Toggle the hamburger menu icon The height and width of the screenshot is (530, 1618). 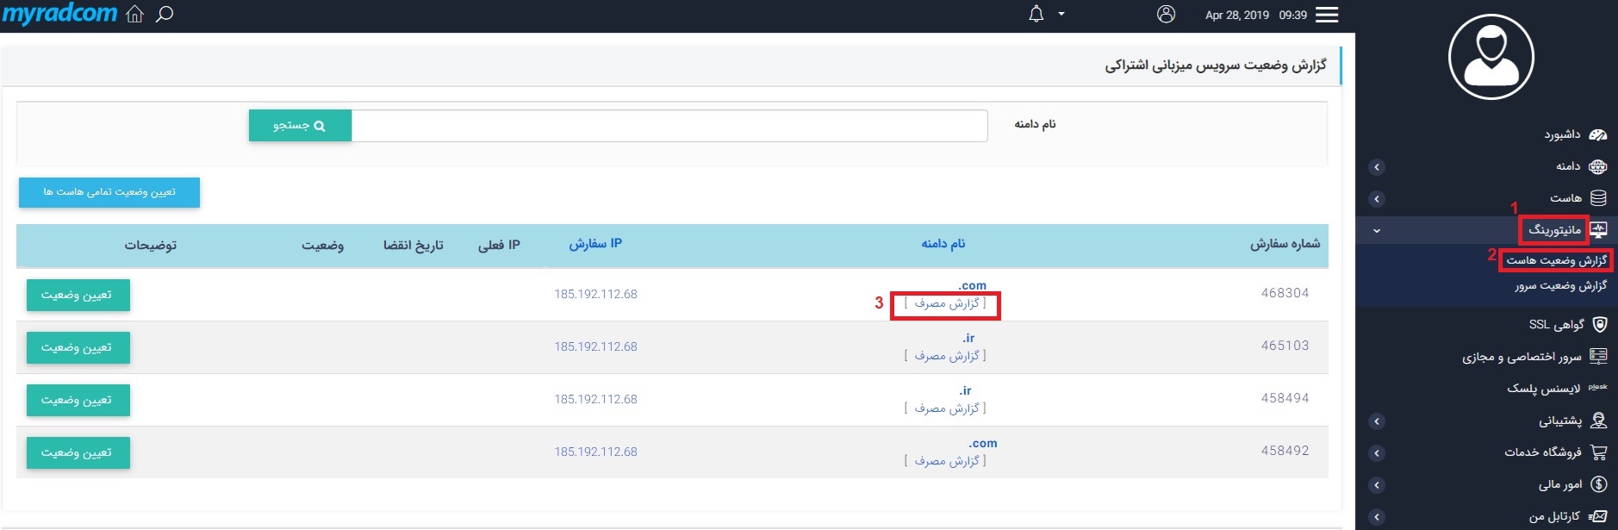coord(1327,15)
